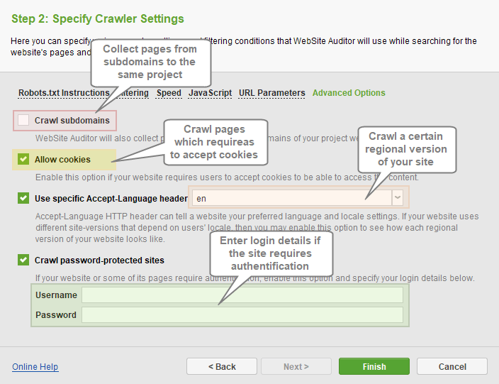Click the greyed-out Next button

296,366
